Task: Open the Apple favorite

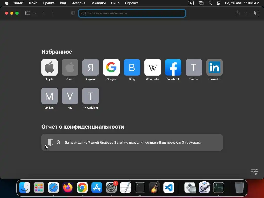Action: tap(49, 67)
